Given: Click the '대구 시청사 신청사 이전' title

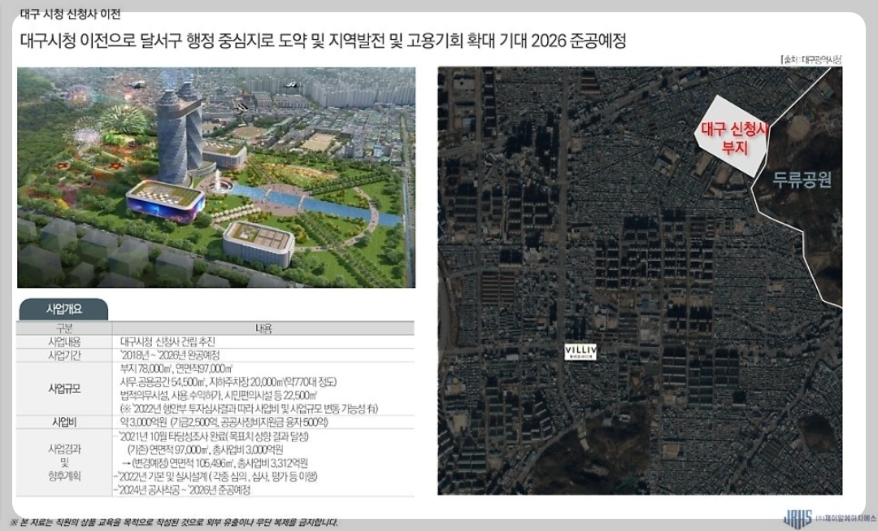Looking at the screenshot, I should 70,14.
